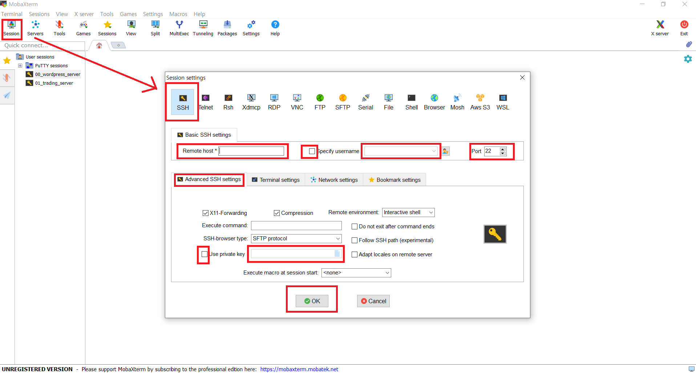Open the mobaxterm.mobatek.net link
Image resolution: width=696 pixels, height=373 pixels.
point(299,369)
